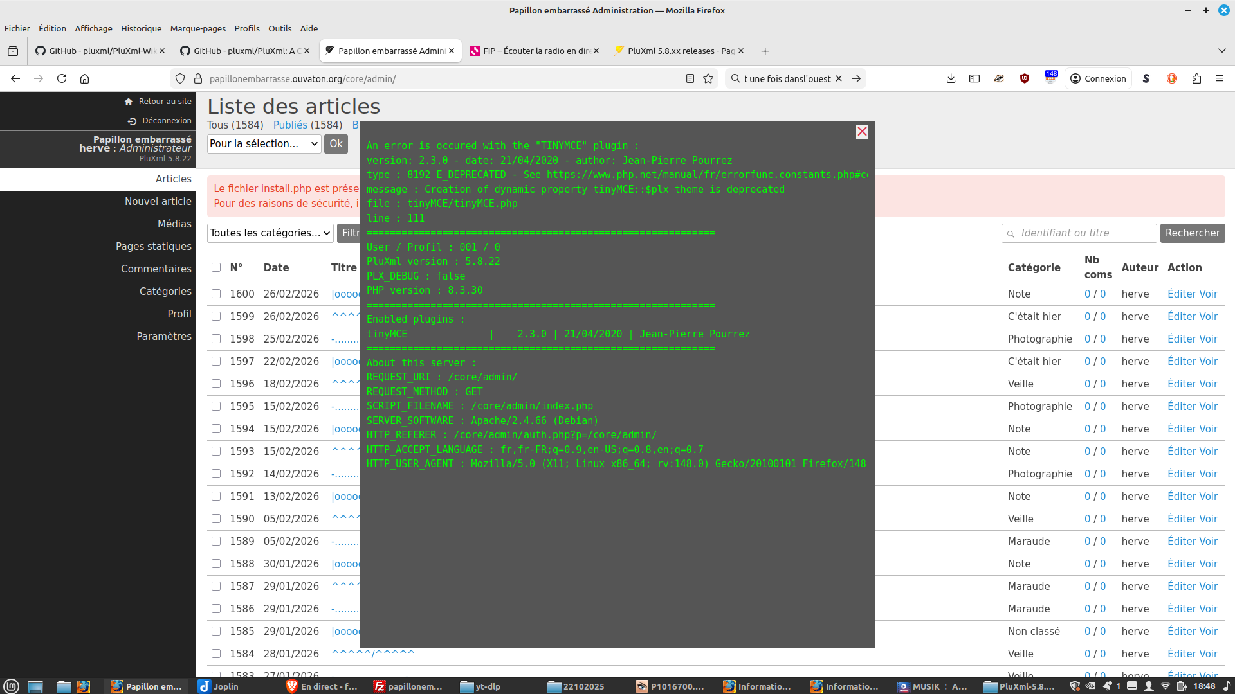Click the Firefox reload page icon
Image resolution: width=1235 pixels, height=694 pixels.
click(x=62, y=78)
